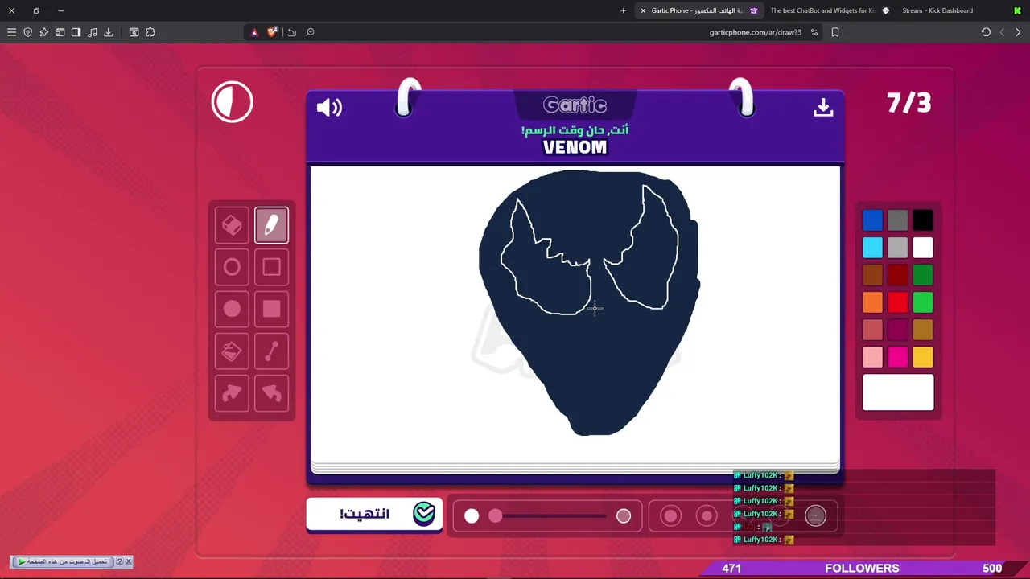Select the pencil drawing tool
Image resolution: width=1030 pixels, height=579 pixels.
[x=271, y=225]
